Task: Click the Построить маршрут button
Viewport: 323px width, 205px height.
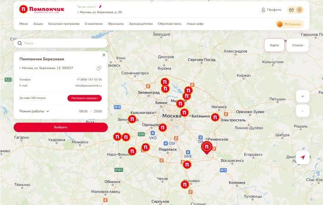Action: pos(85,98)
